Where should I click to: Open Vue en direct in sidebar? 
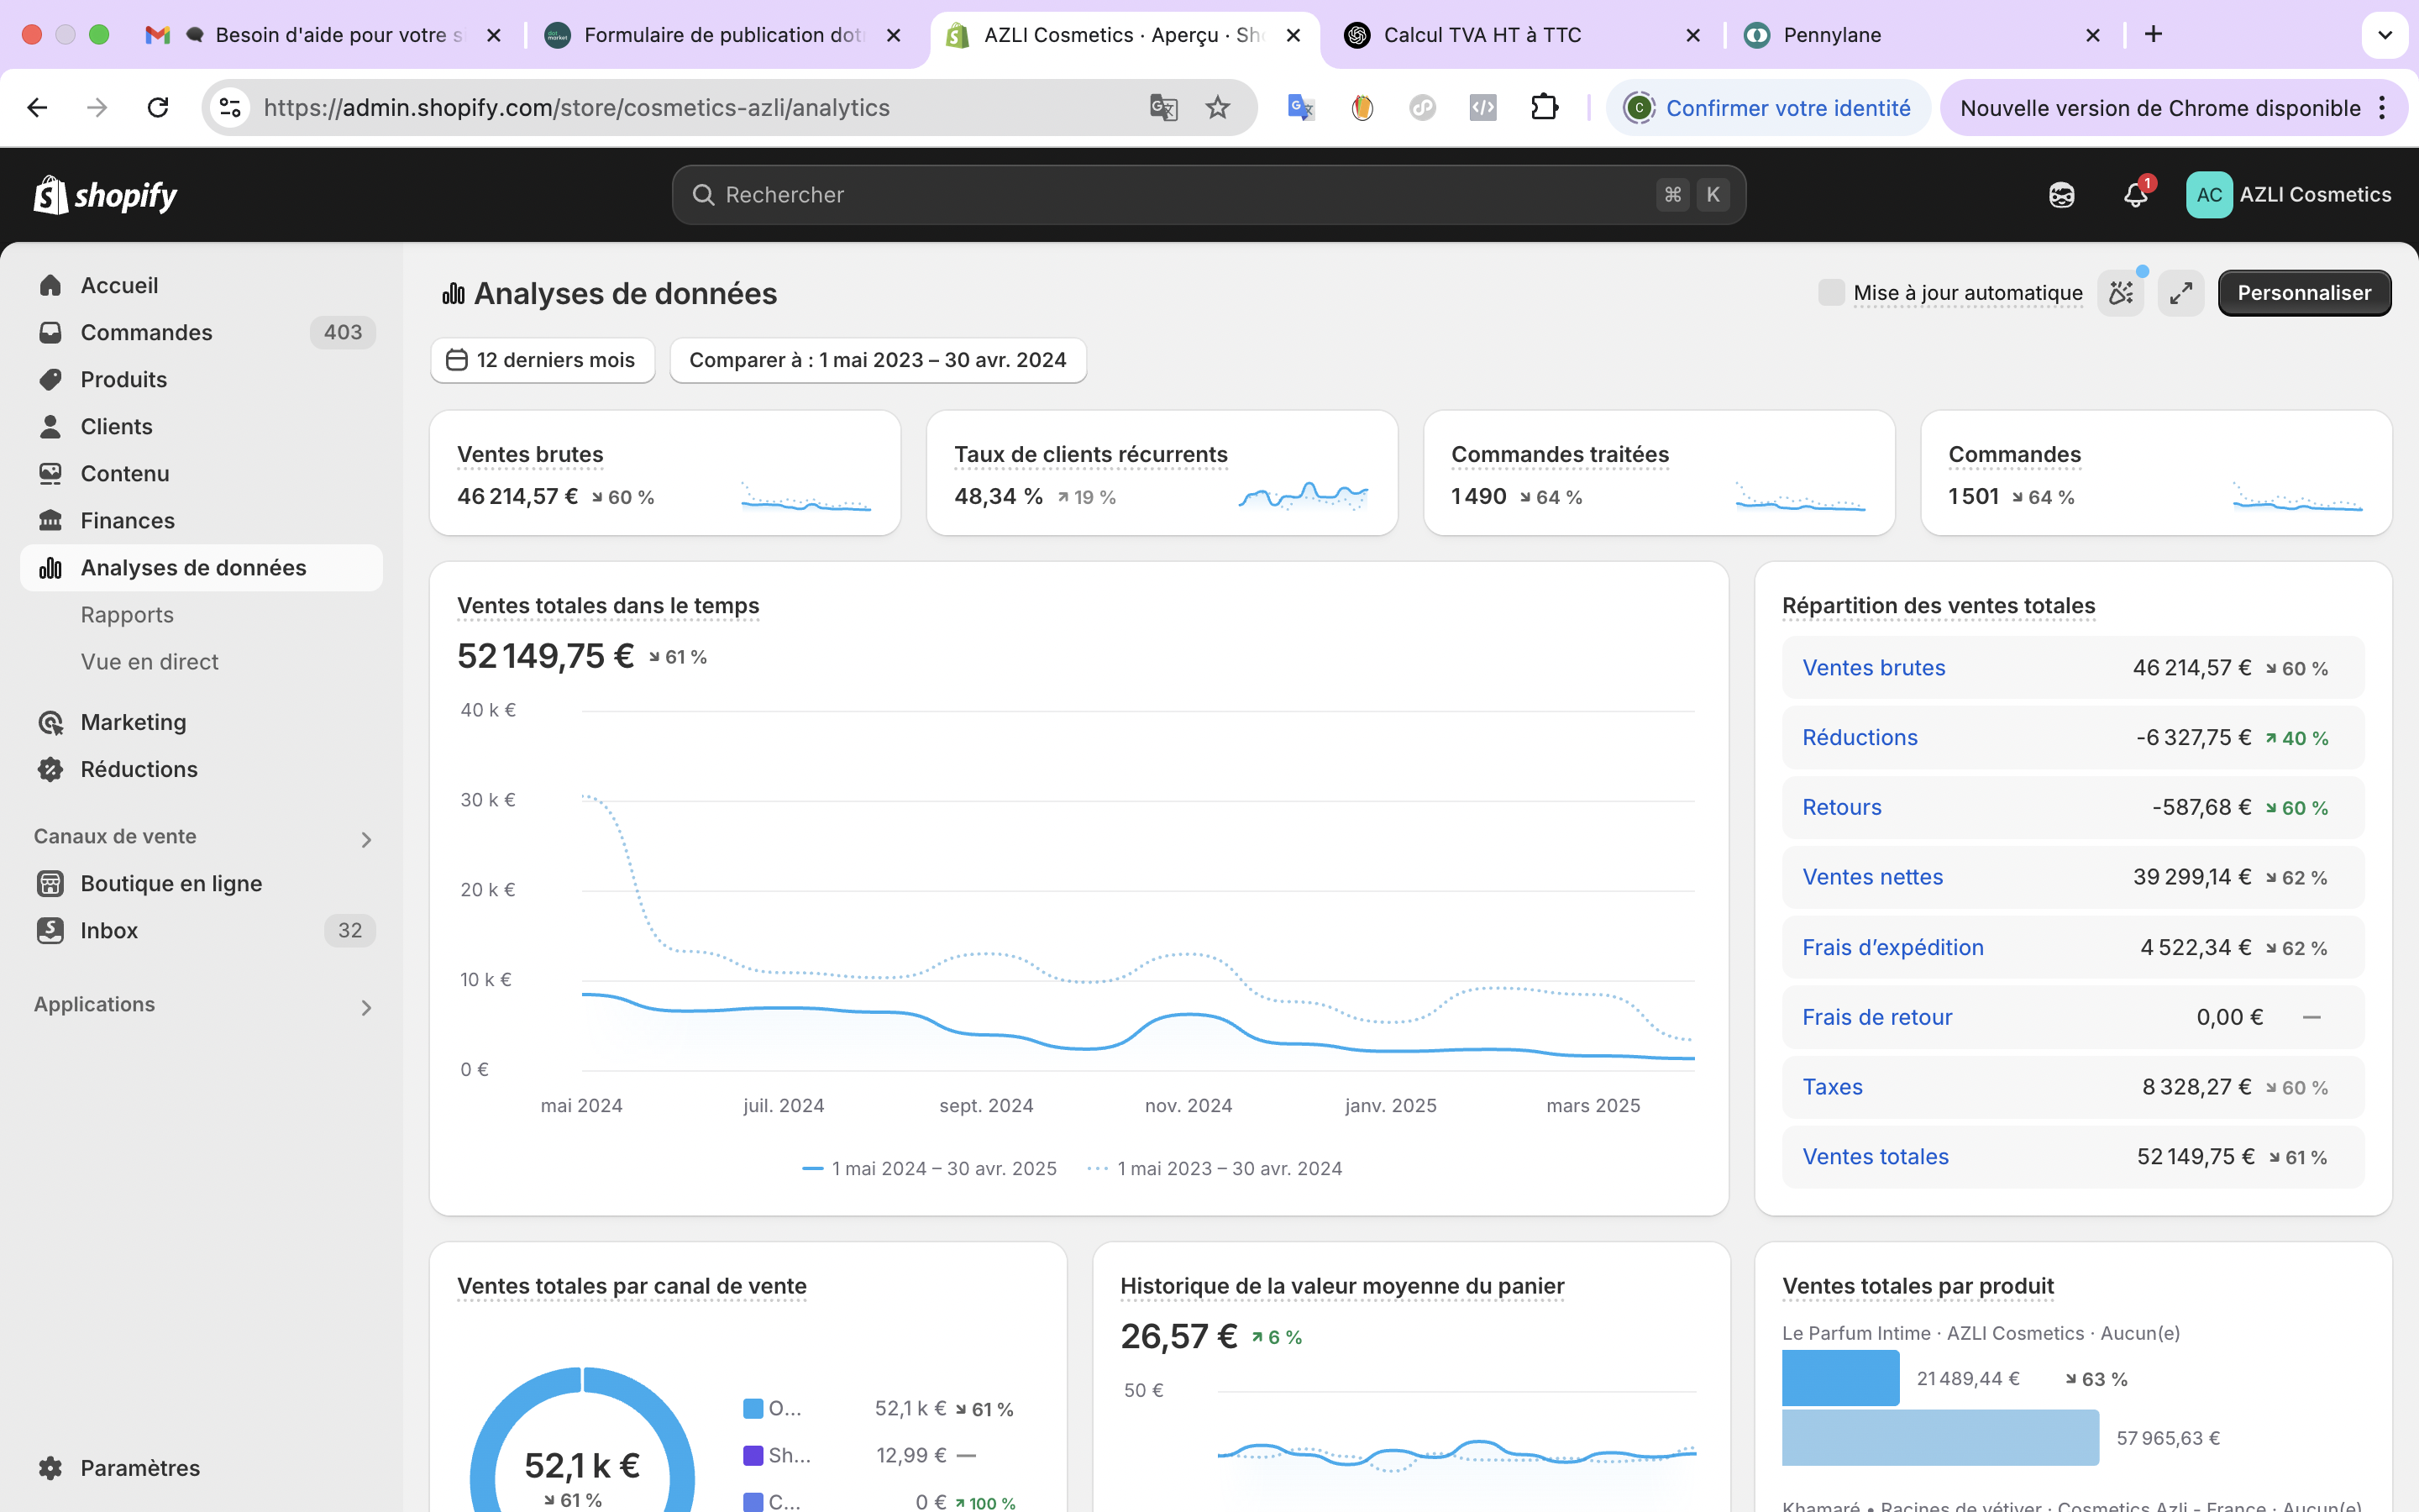click(x=150, y=662)
